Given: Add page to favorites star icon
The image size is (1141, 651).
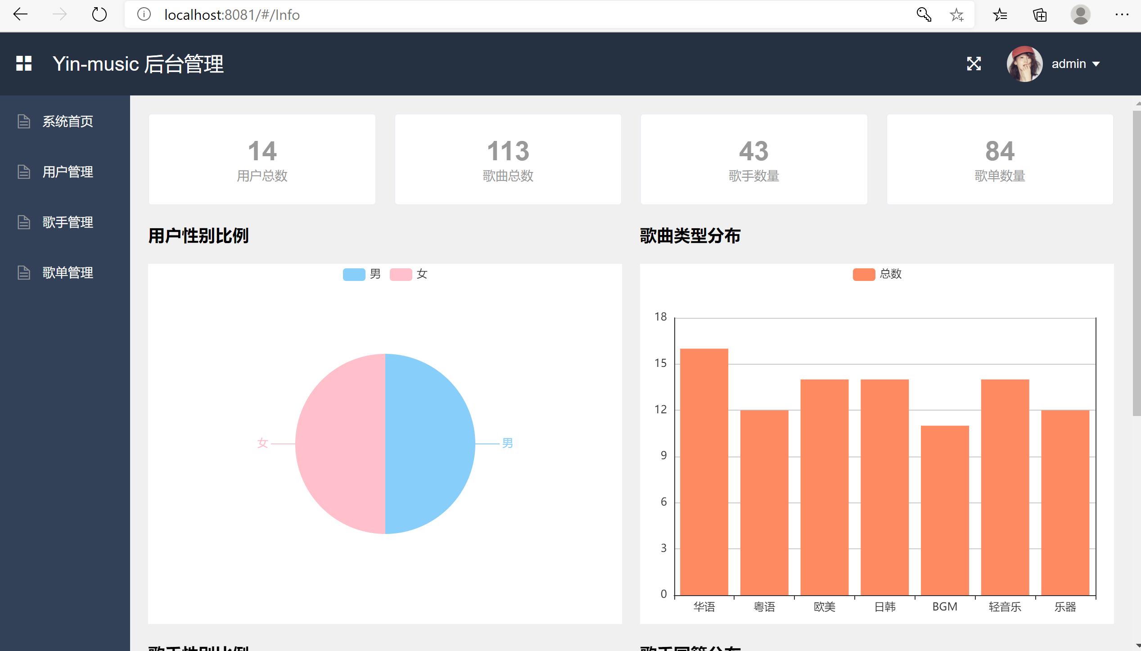Looking at the screenshot, I should 956,15.
